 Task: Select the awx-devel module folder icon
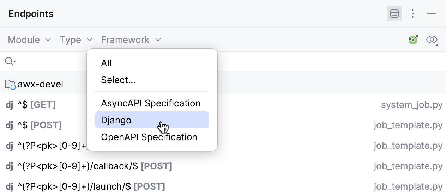point(10,85)
